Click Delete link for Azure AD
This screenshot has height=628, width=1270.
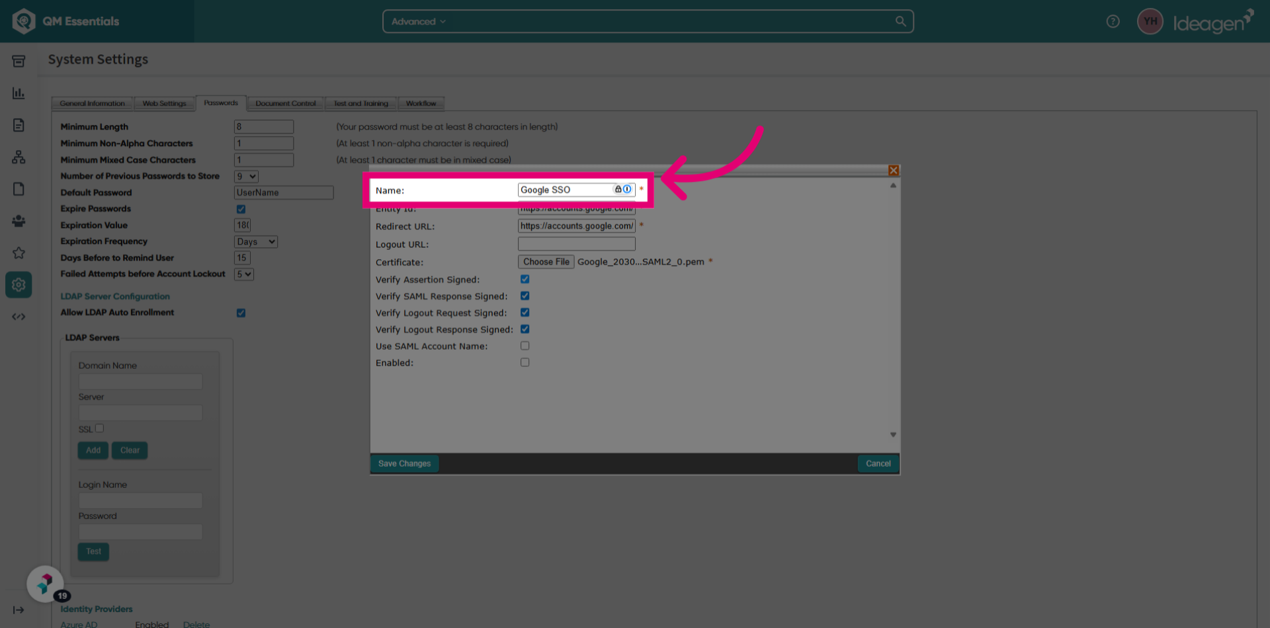pyautogui.click(x=196, y=624)
